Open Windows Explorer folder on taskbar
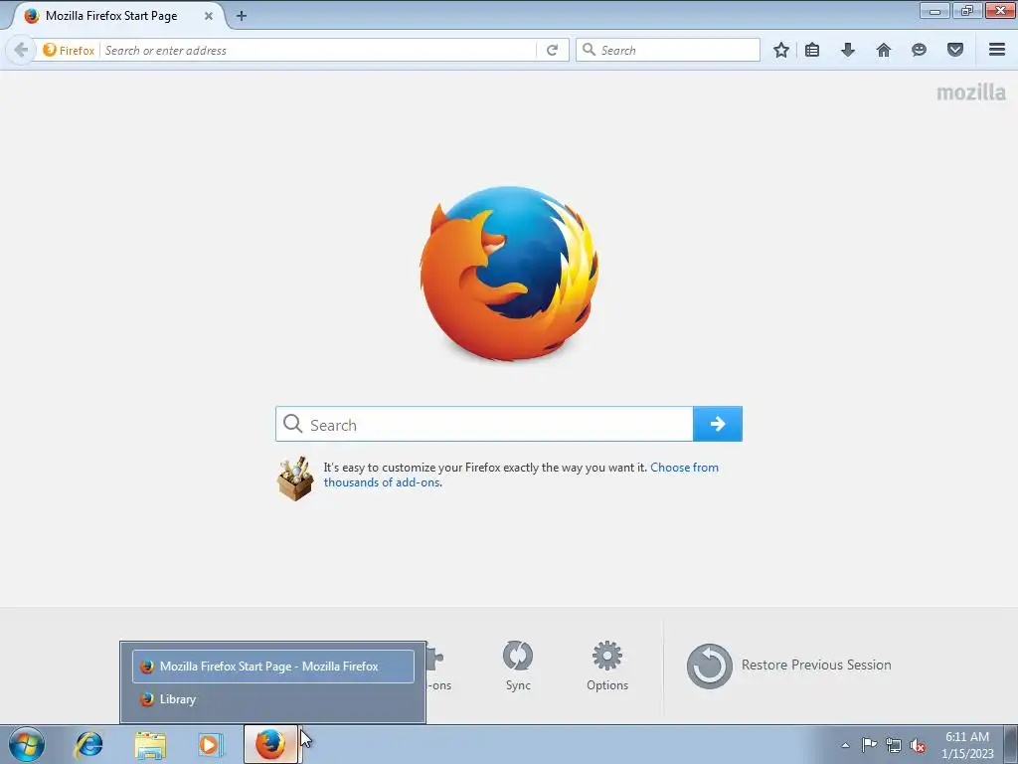This screenshot has height=764, width=1018. pos(150,744)
